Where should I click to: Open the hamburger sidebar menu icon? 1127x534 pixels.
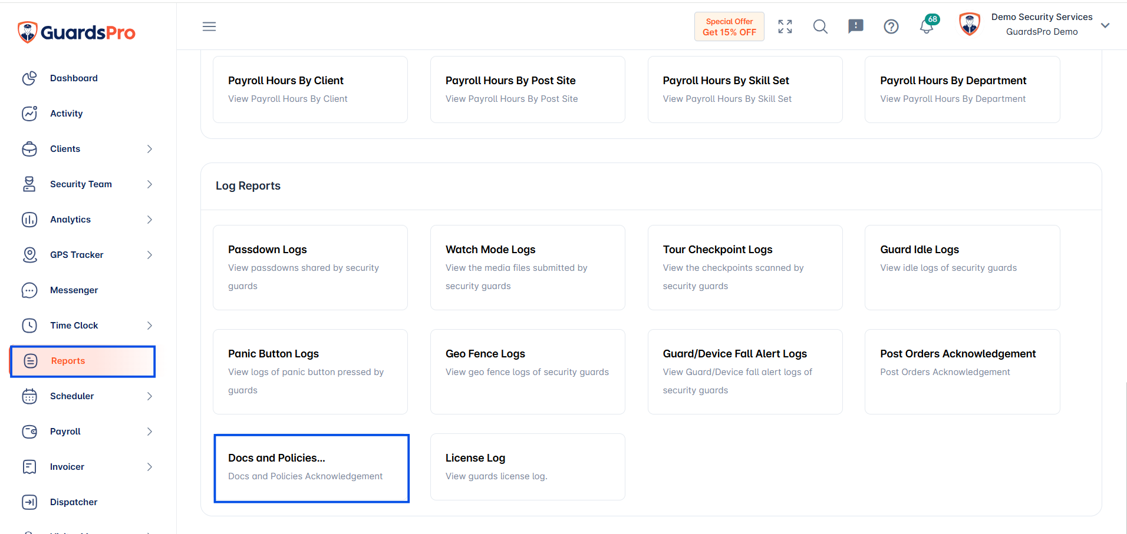(x=209, y=26)
